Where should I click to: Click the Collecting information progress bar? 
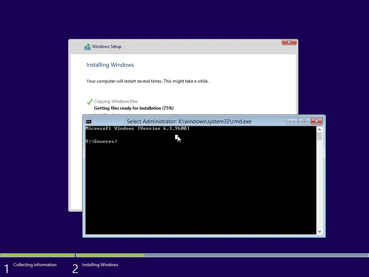pyautogui.click(x=37, y=255)
